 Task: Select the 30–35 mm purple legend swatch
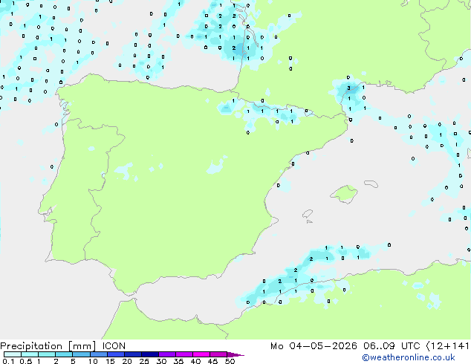click(167, 354)
